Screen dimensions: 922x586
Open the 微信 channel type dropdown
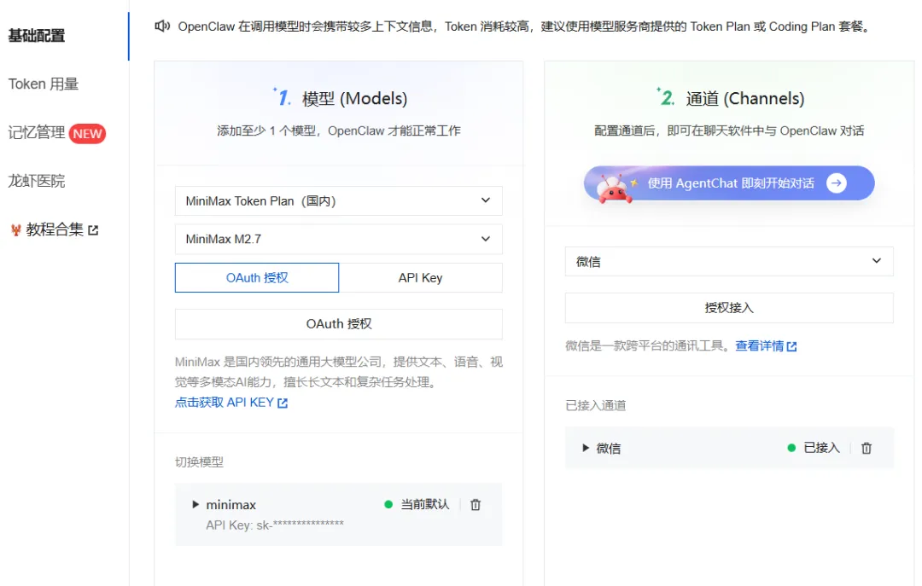coord(728,262)
